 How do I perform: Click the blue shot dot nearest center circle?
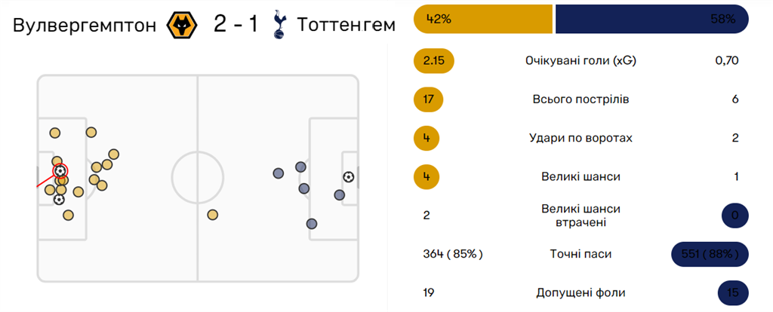[x=279, y=173]
